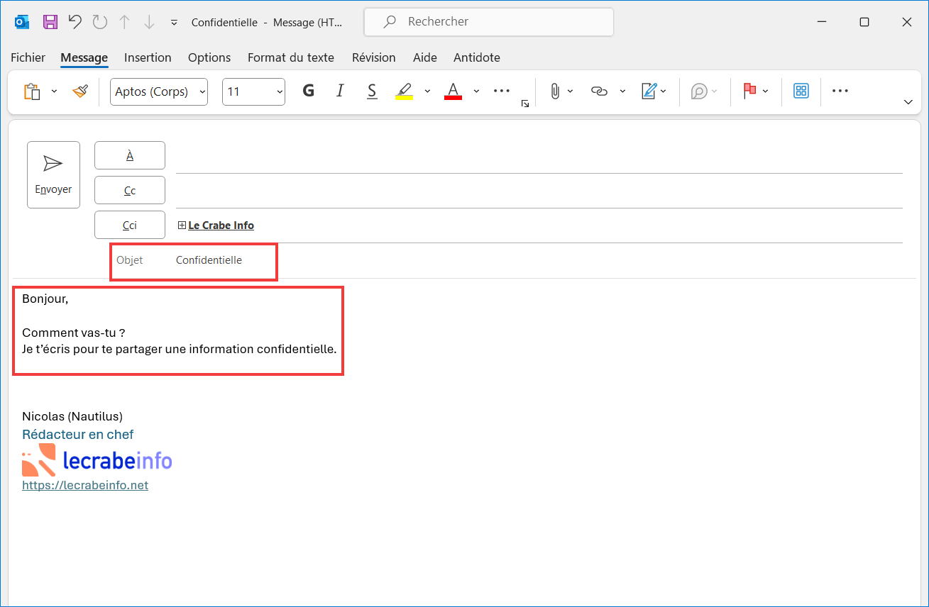The height and width of the screenshot is (607, 929).
Task: Click the Cc button
Action: point(130,190)
